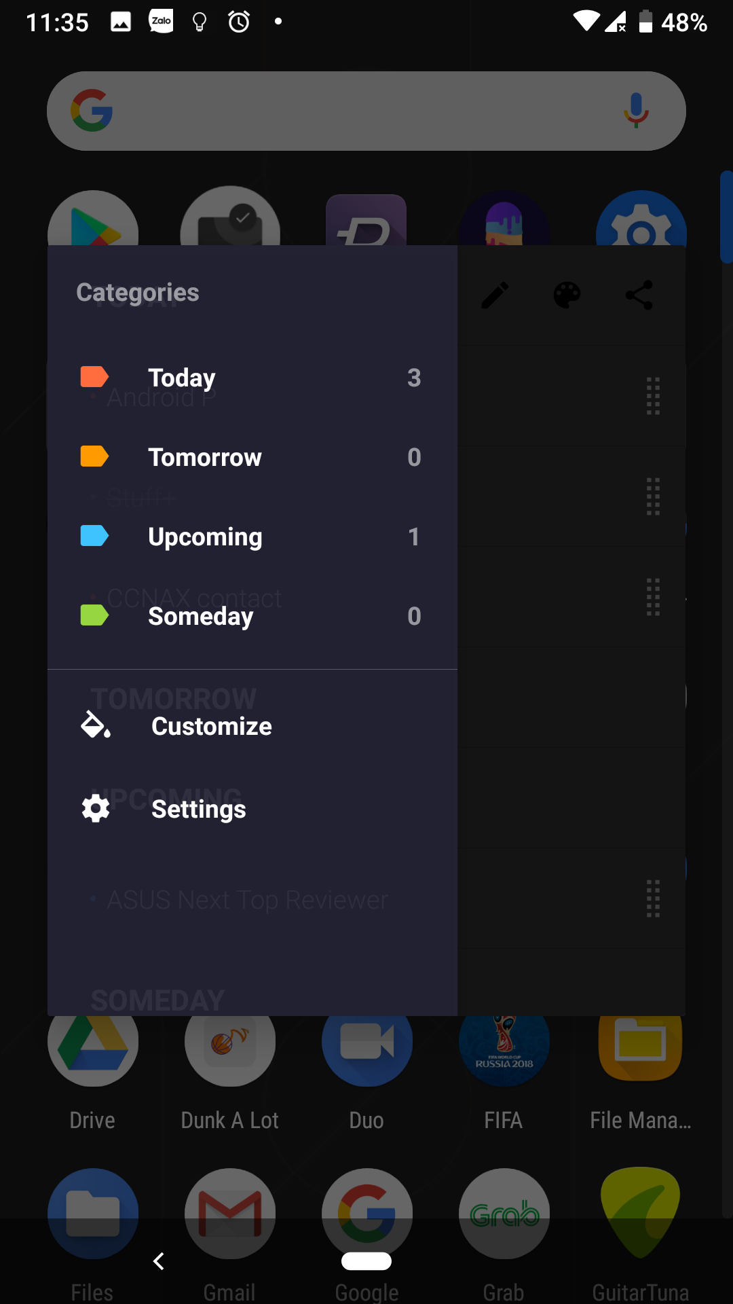
Task: Choose the Someday category
Action: click(252, 616)
